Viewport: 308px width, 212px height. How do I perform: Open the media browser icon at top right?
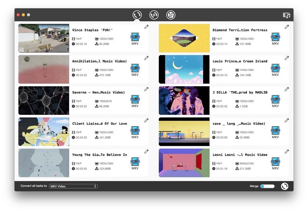click(286, 15)
